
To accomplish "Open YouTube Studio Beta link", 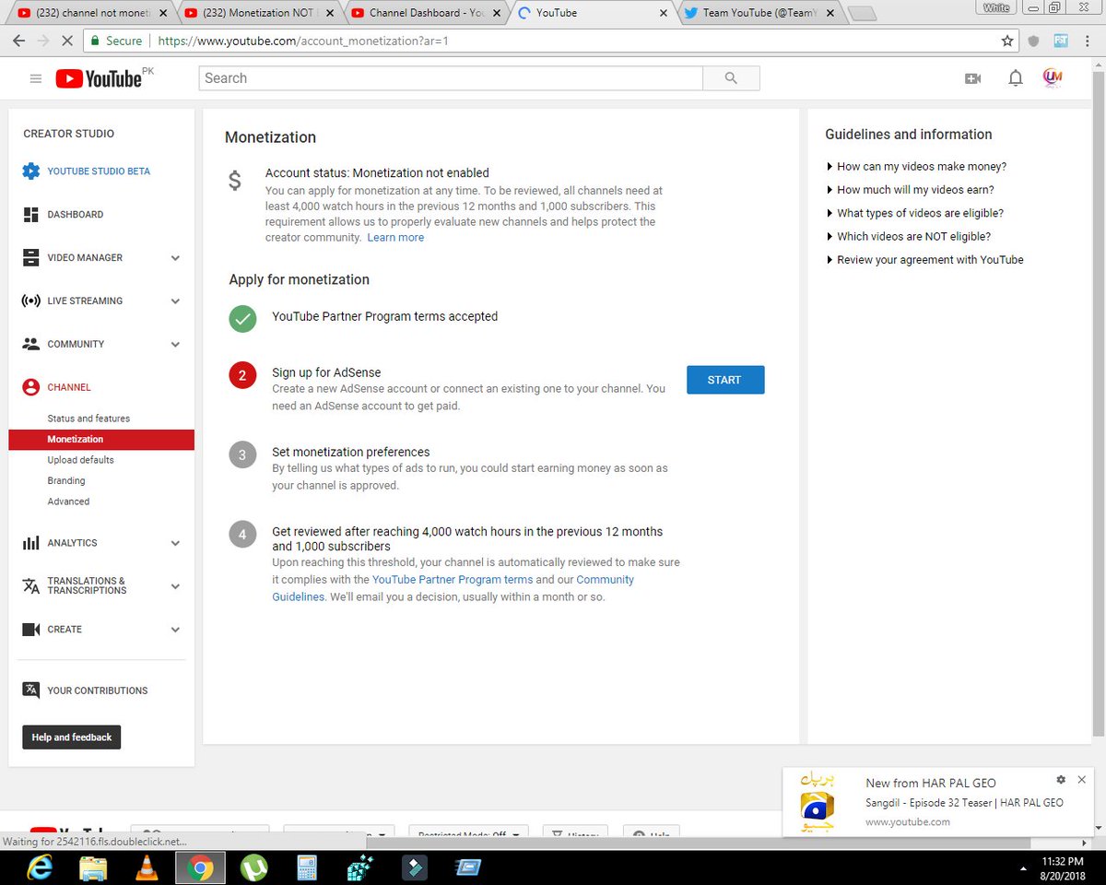I will (99, 171).
